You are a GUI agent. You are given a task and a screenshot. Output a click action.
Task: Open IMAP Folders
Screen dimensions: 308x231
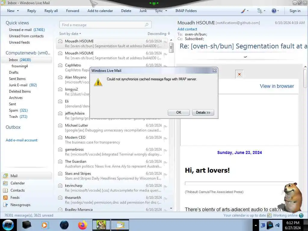coord(186,11)
